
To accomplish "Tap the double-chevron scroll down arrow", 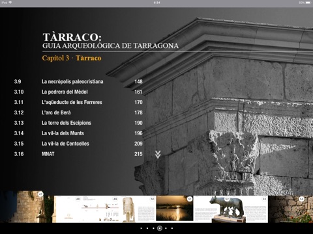I will tap(158, 155).
